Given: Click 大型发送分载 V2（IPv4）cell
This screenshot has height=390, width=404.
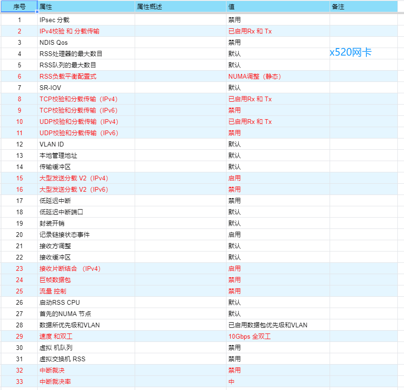Looking at the screenshot, I should click(x=86, y=178).
